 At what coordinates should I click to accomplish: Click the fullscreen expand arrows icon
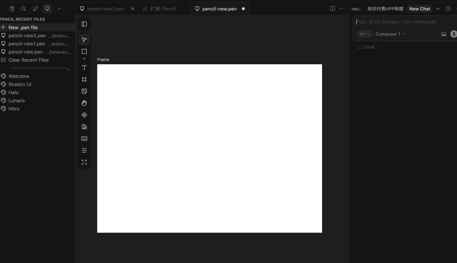coord(84,162)
